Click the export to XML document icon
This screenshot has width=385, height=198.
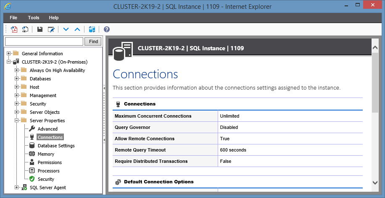(25, 30)
